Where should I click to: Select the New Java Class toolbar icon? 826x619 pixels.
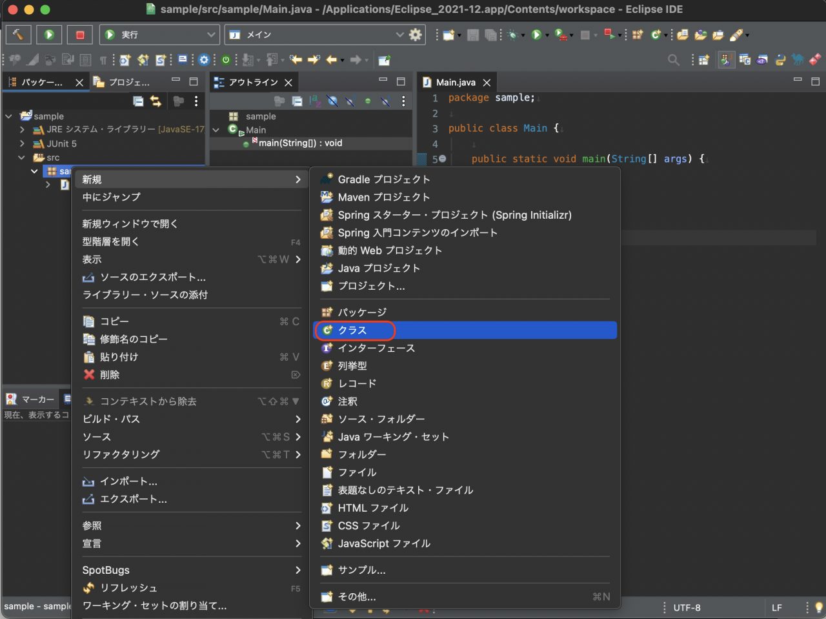[655, 35]
